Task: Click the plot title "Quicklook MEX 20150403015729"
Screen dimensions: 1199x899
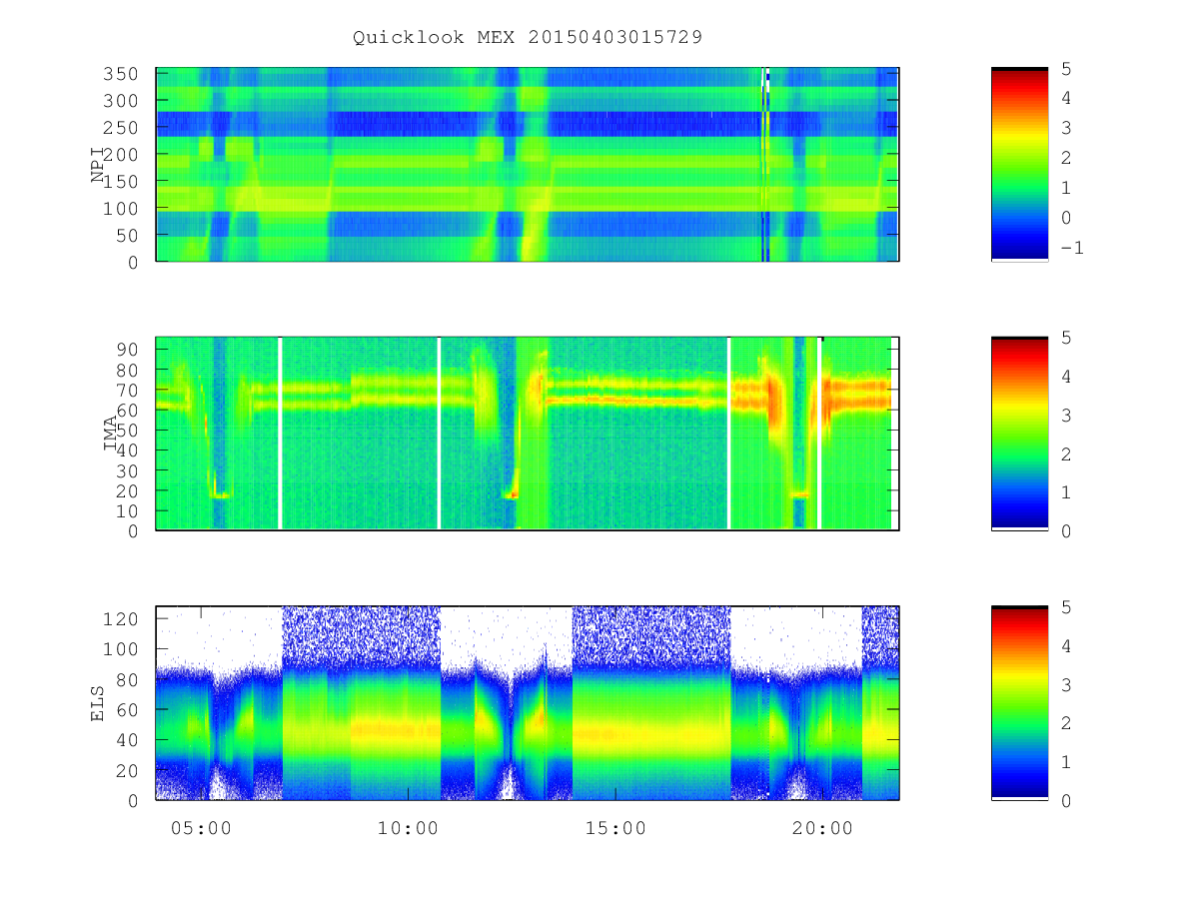Action: [528, 37]
